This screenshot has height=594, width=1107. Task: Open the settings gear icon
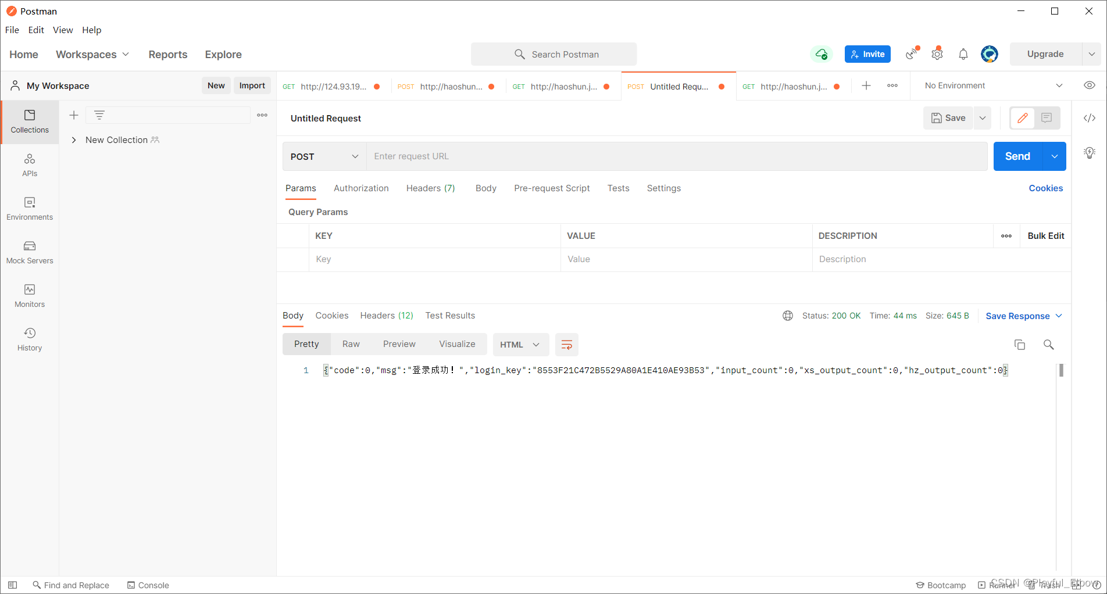point(937,54)
